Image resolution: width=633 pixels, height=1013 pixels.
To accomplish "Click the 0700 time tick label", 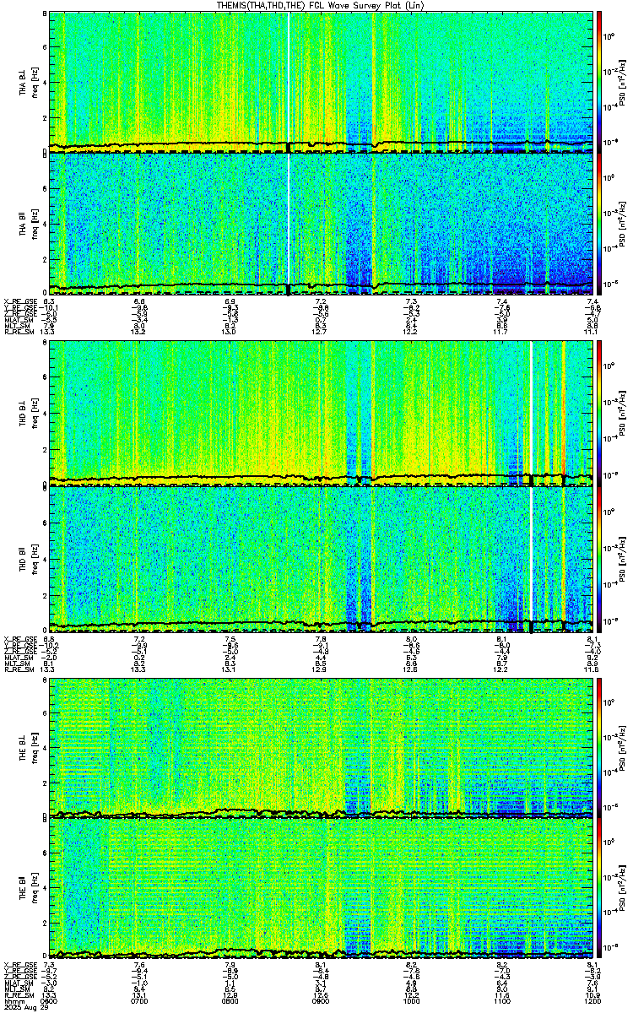I will pyautogui.click(x=139, y=1001).
